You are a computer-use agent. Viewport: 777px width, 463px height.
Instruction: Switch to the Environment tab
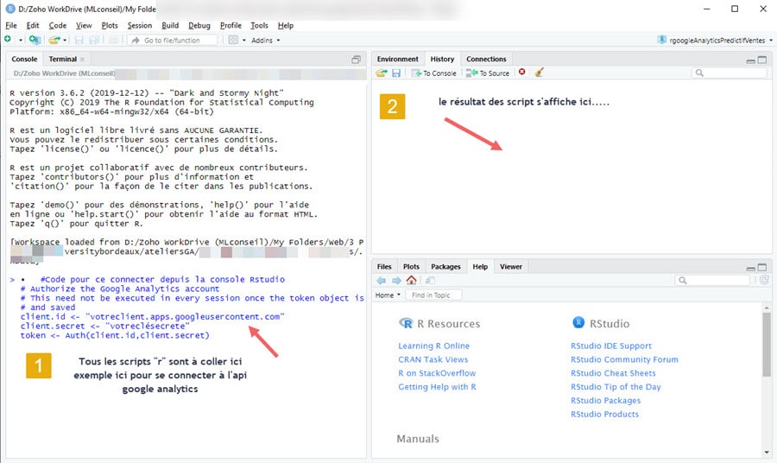coord(397,59)
